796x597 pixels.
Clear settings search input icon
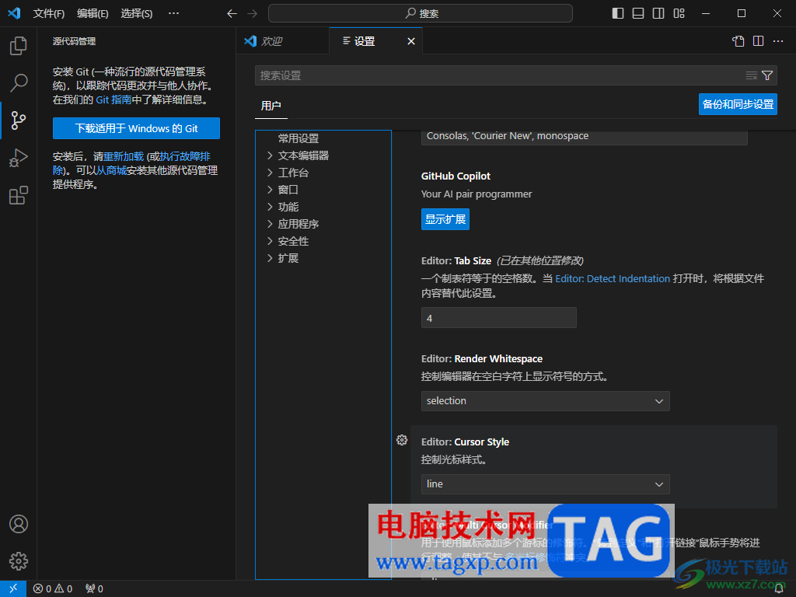[752, 75]
